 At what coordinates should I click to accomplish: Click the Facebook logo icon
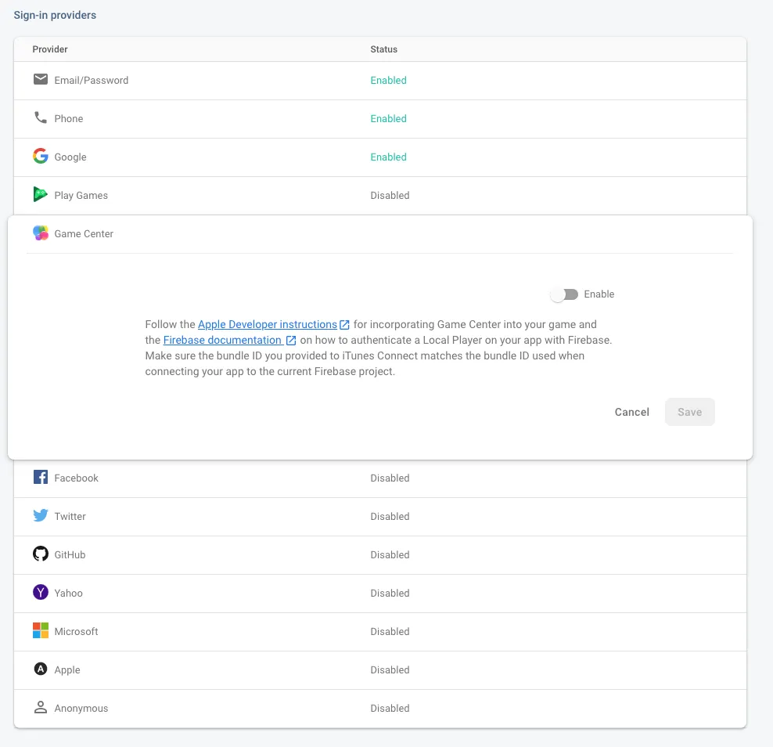(x=41, y=478)
